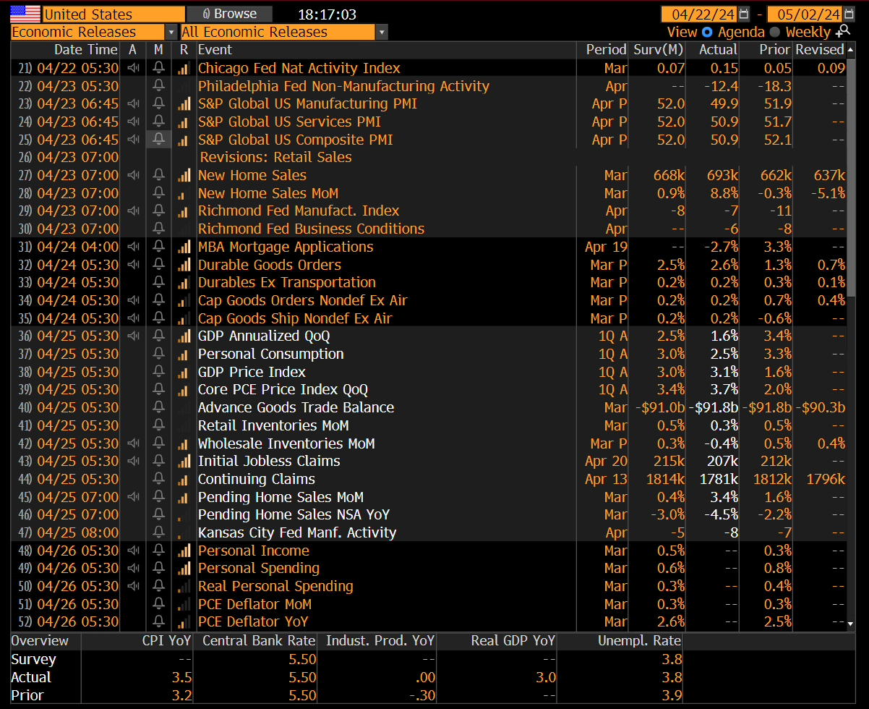This screenshot has height=709, width=869.
Task: Click the Browse button
Action: [229, 14]
